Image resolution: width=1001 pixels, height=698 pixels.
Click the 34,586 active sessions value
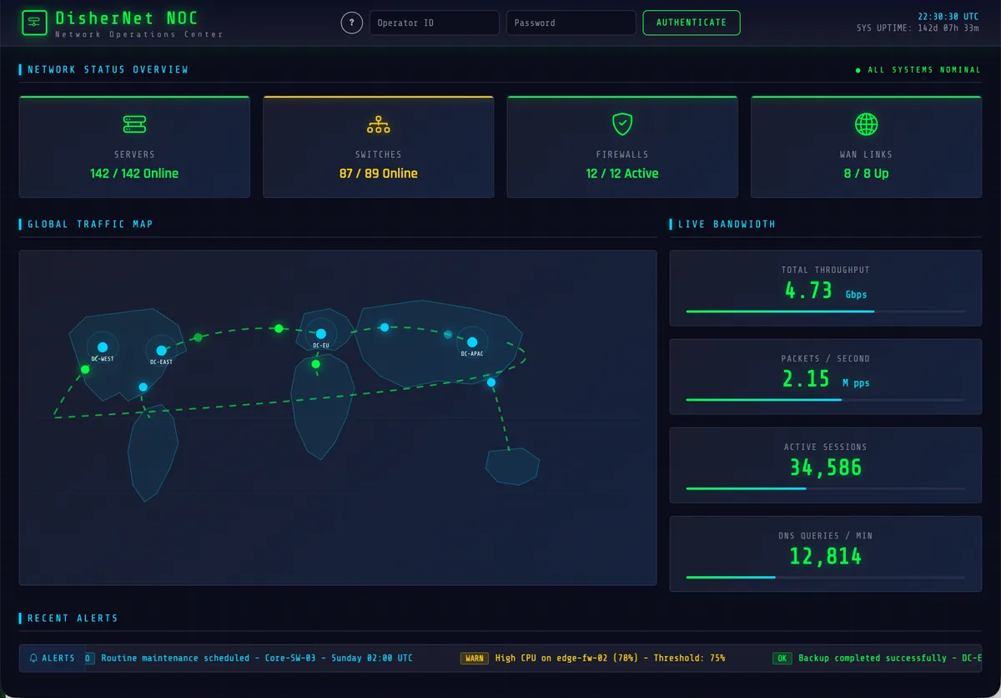826,468
